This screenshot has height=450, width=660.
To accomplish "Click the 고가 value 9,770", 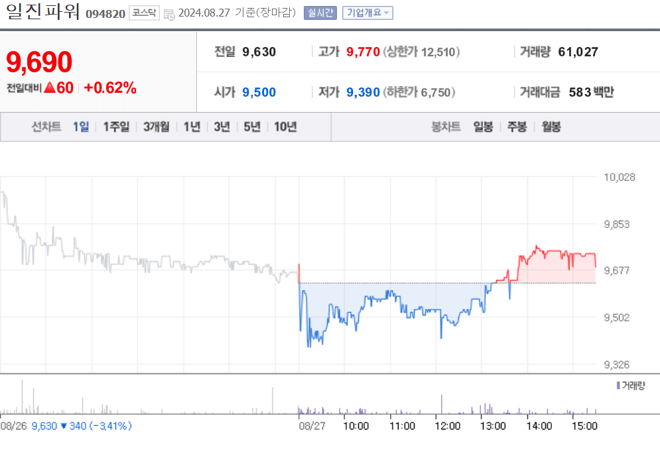I will (363, 52).
